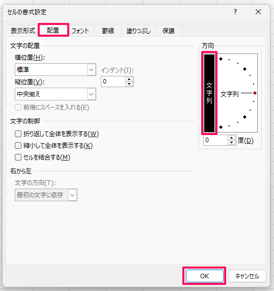The width and height of the screenshot is (274, 291).
Task: Click the help question mark icon
Action: [235, 12]
